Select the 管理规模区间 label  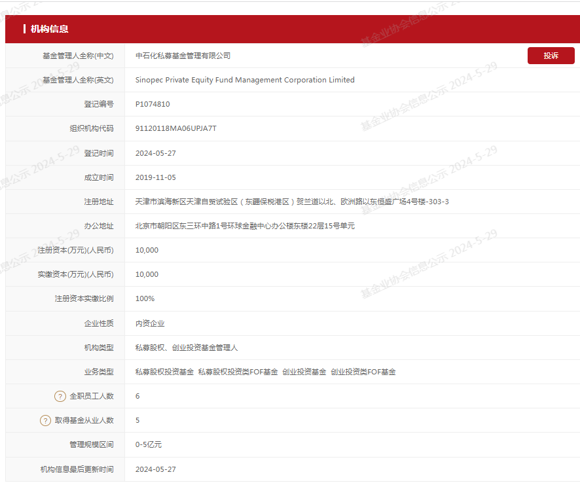[92, 444]
